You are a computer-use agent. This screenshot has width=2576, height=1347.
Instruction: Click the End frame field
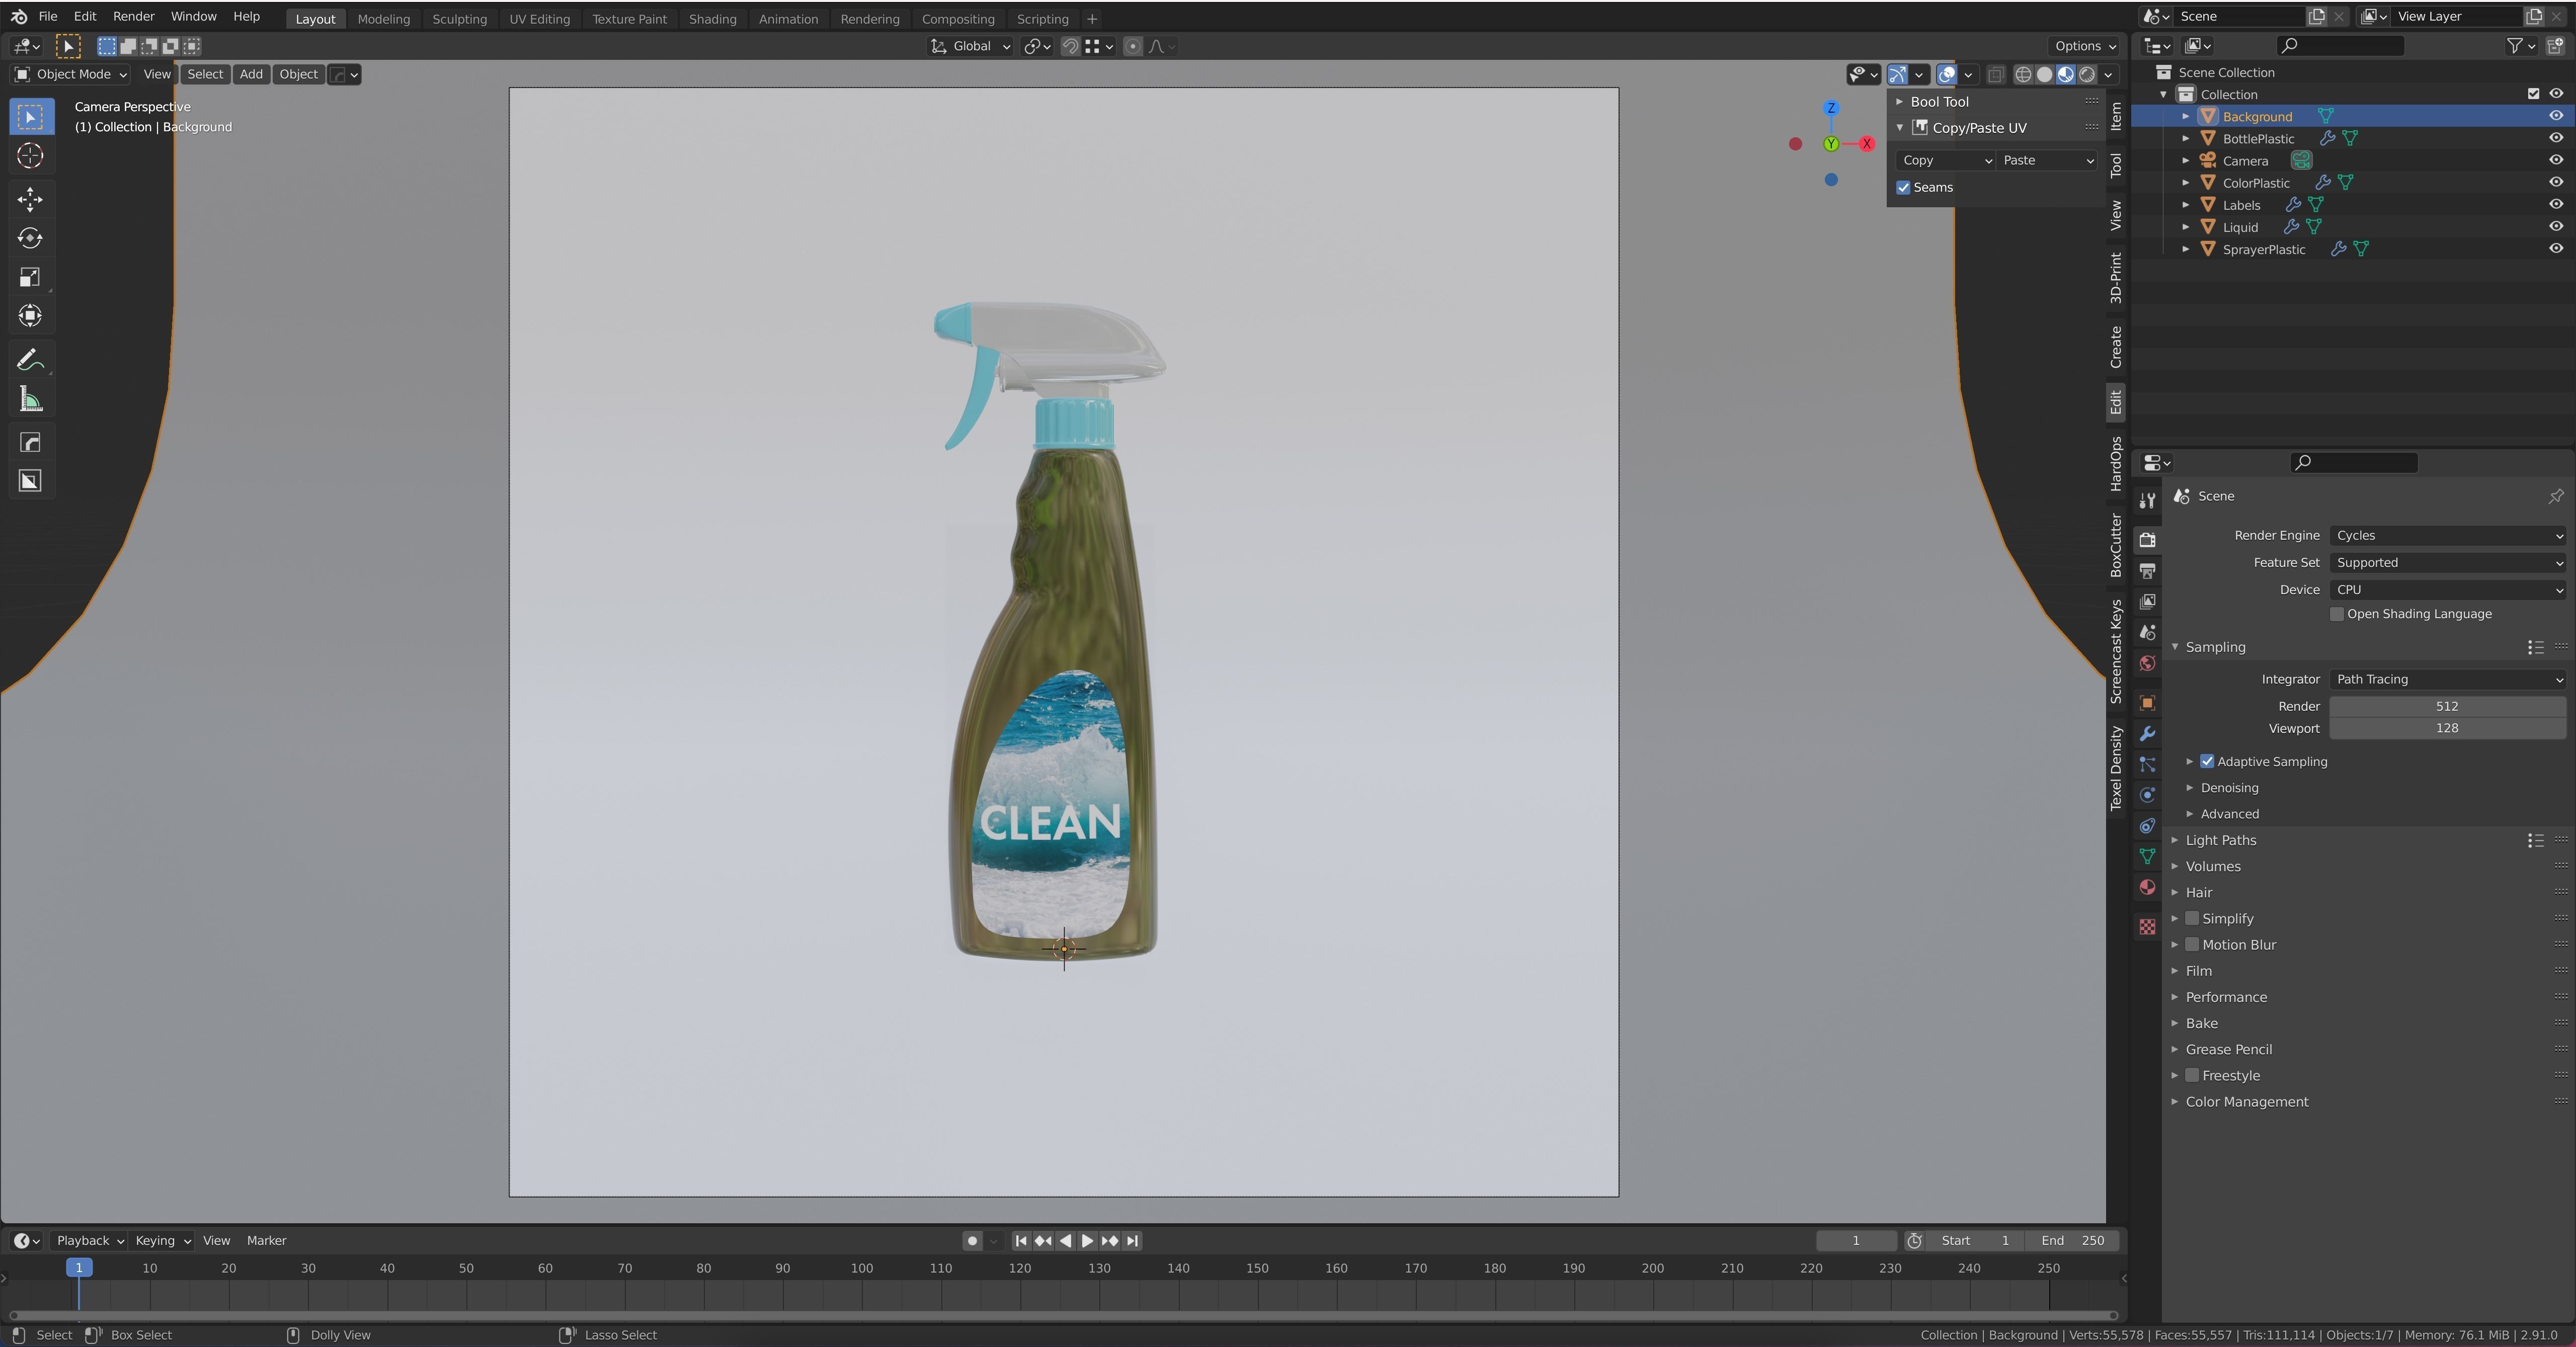pos(2072,1241)
